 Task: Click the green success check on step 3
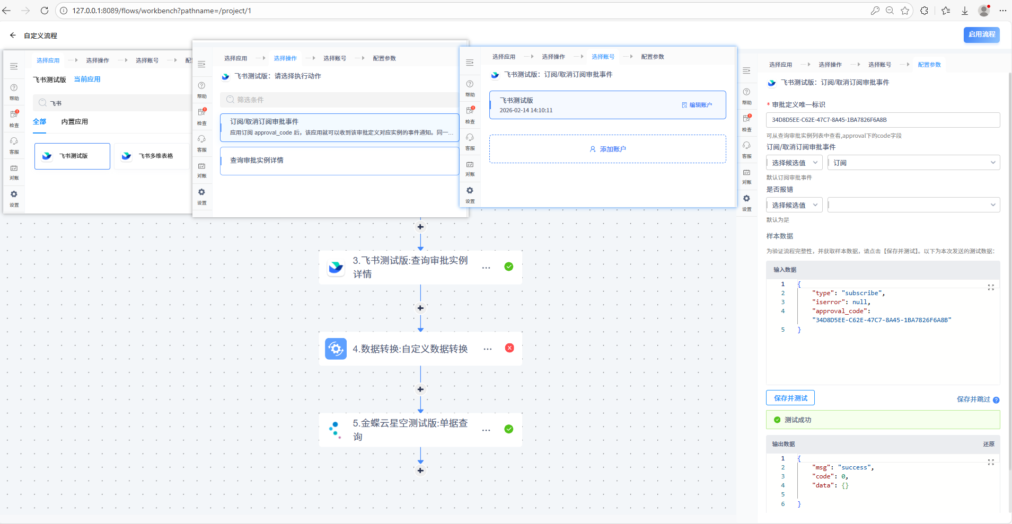click(x=509, y=267)
